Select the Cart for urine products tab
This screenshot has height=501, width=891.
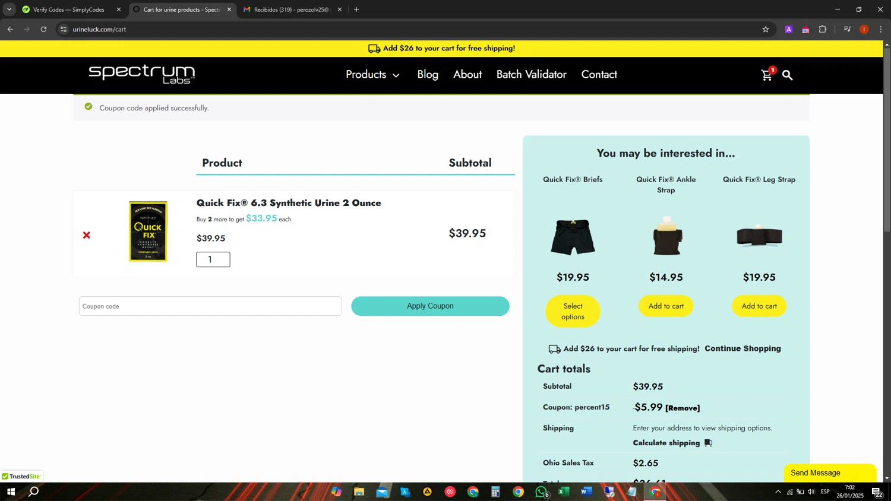pos(181,9)
